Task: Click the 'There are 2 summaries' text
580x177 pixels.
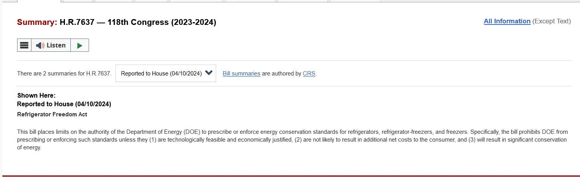Action: click(64, 74)
